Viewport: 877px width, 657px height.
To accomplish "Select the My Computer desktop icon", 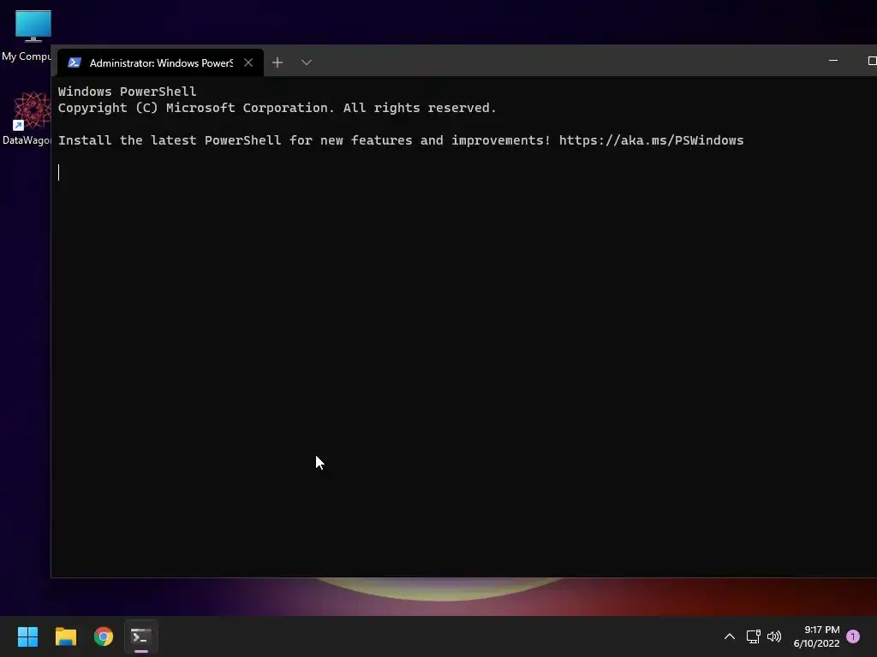I will [27, 36].
